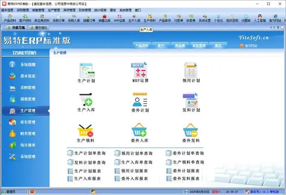
Task: Select 统计报表 in the sidebar navigation
Action: coord(25,145)
